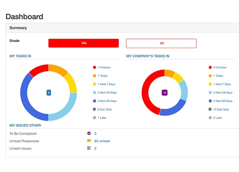This screenshot has width=239, height=172.
Task: Click yellow Next 7 Days swatch in company legend
Action: pyautogui.click(x=210, y=84)
